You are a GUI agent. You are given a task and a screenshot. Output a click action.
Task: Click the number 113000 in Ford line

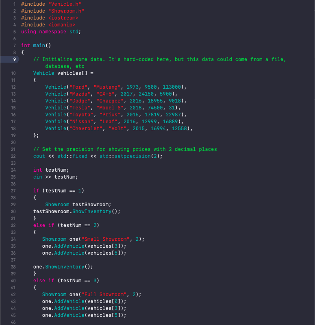click(x=172, y=87)
